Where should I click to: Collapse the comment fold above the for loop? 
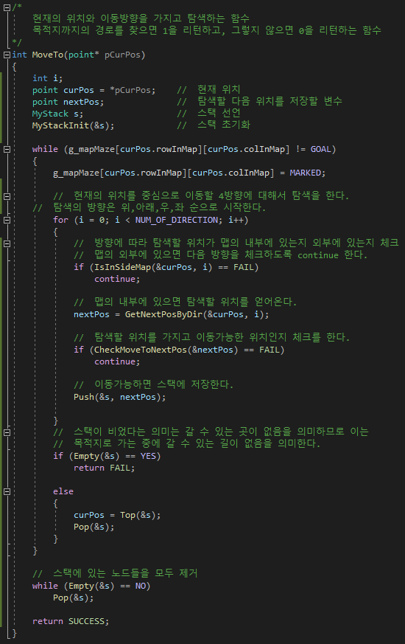[x=7, y=196]
